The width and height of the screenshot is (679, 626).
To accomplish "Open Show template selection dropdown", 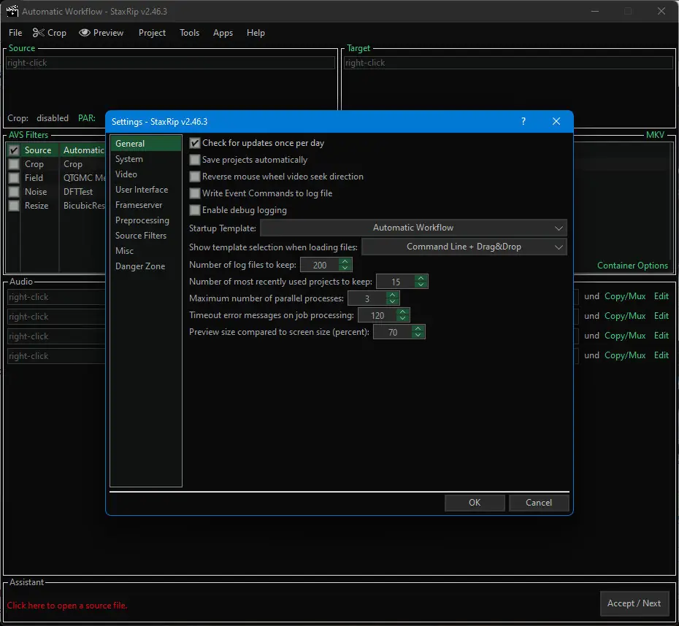I will click(x=464, y=247).
